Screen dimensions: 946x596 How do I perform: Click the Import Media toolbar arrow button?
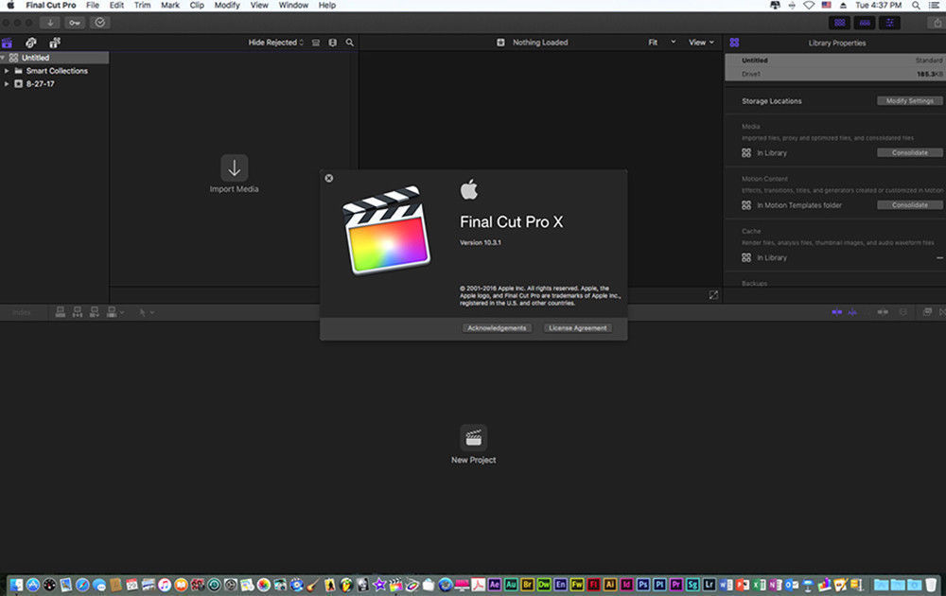(x=50, y=23)
